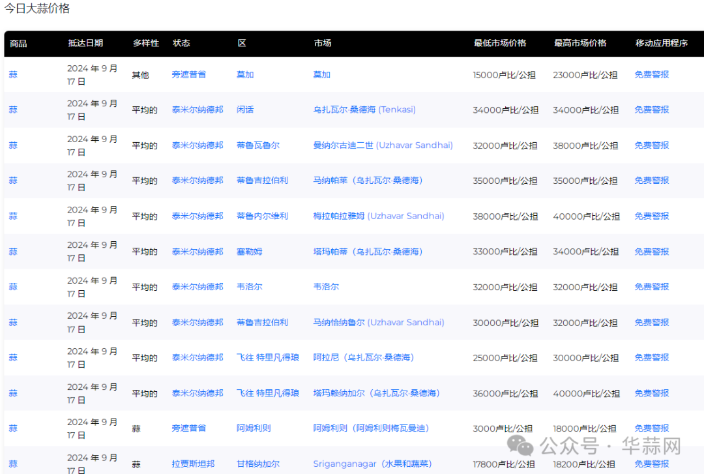The height and width of the screenshot is (474, 704).
Task: Click the 乌扎瓦尔·桑德海 (Tenkasi) market link
Action: [364, 110]
